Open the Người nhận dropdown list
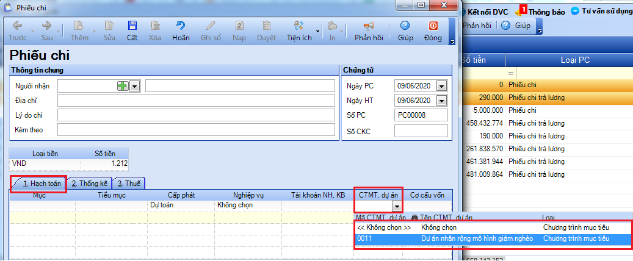The width and height of the screenshot is (633, 261). pos(134,86)
